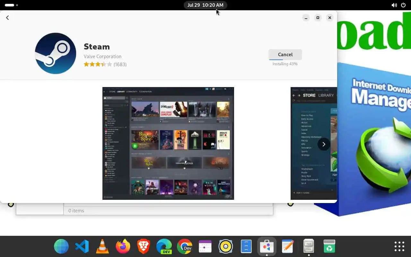Click the installation progress bar under Cancel
411x257 pixels.
pyautogui.click(x=285, y=59)
